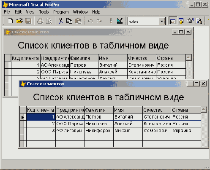Open Print Preview from the toolbar

pyautogui.click(x=49, y=21)
